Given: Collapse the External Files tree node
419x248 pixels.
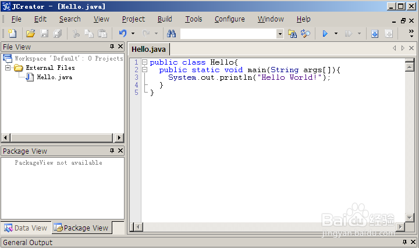Looking at the screenshot, I should [x=8, y=68].
